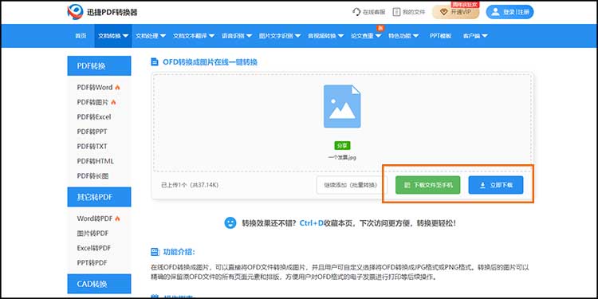Image resolution: width=598 pixels, height=299 pixels.
Task: Click the OFD转换成图片在线一键转换 heading
Action: pyautogui.click(x=210, y=62)
